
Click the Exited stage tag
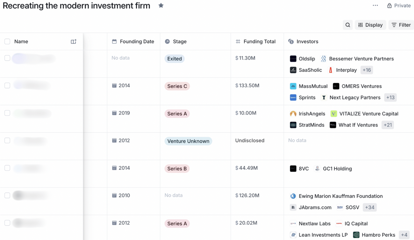(x=175, y=59)
